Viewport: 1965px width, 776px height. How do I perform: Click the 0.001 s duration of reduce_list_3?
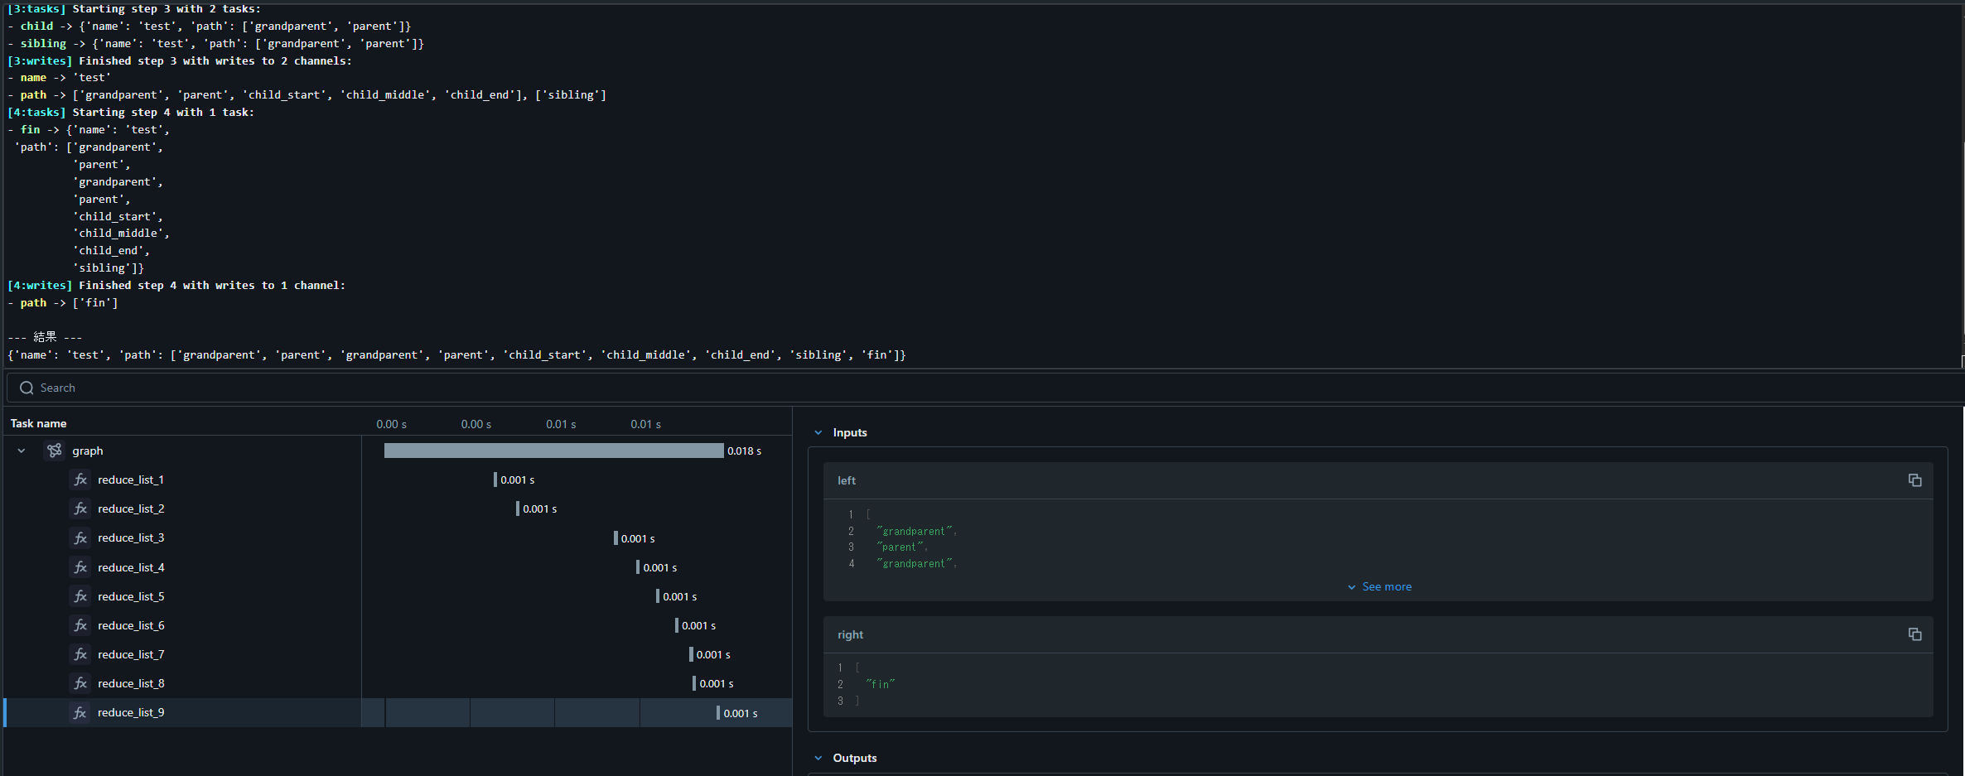pos(638,538)
